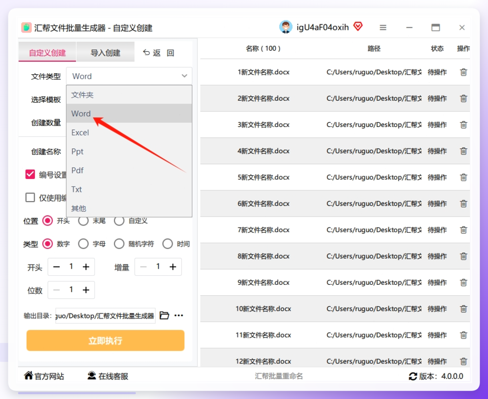The width and height of the screenshot is (488, 399).
Task: Click 6新文件名称.docx file name
Action: (264, 204)
